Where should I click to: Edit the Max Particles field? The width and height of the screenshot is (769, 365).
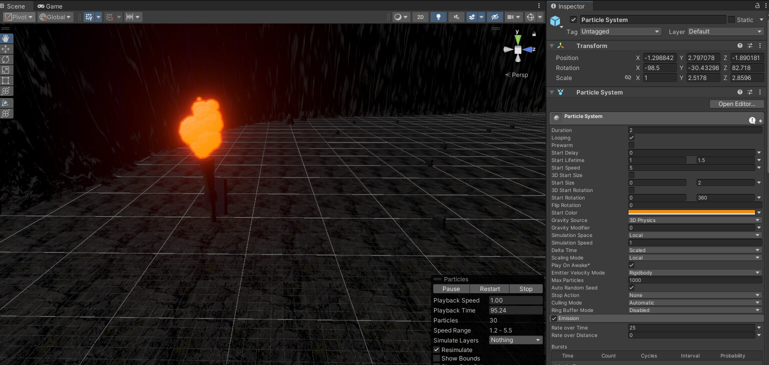point(694,280)
